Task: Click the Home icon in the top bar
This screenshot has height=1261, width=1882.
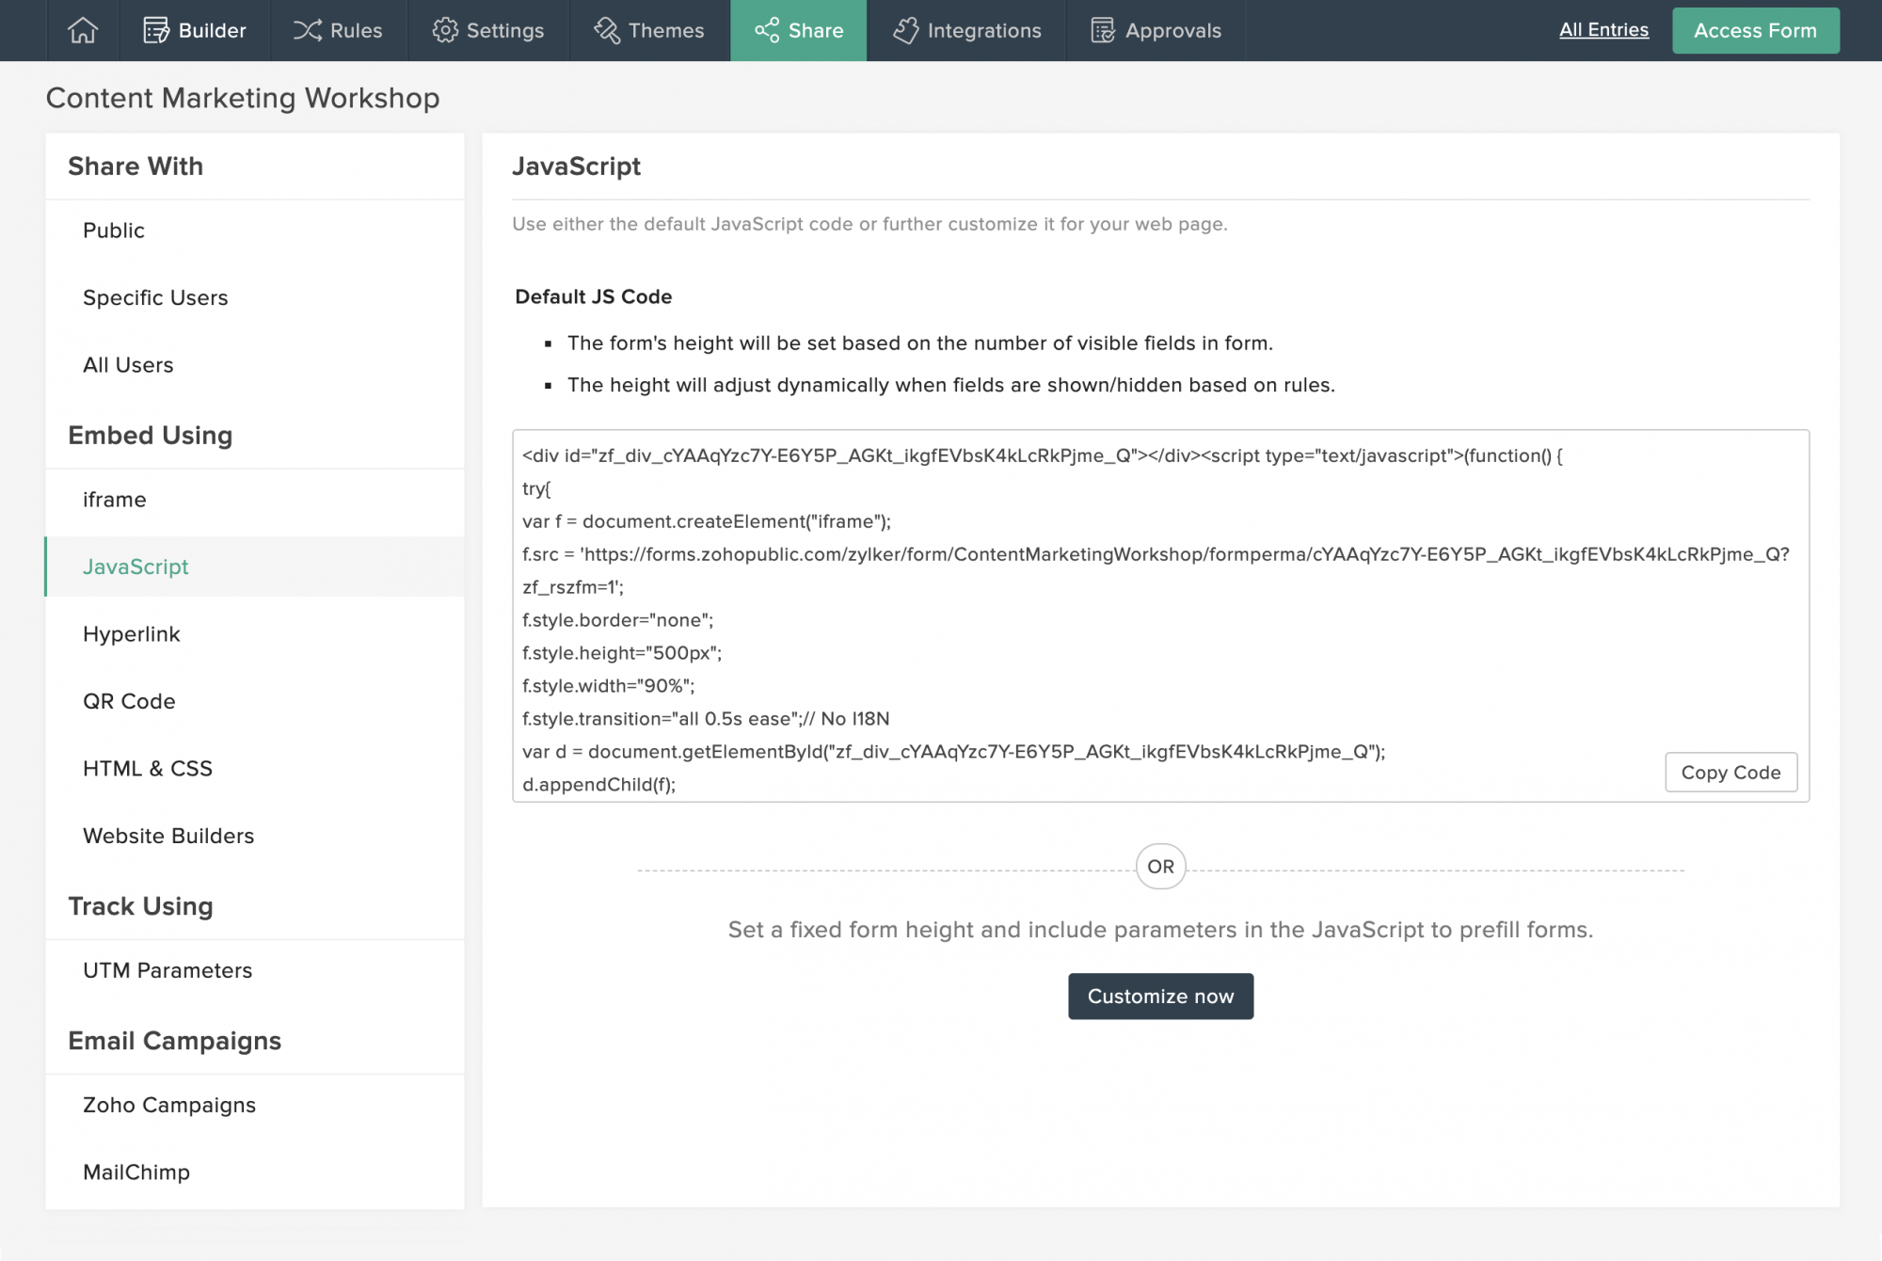Action: coord(83,30)
